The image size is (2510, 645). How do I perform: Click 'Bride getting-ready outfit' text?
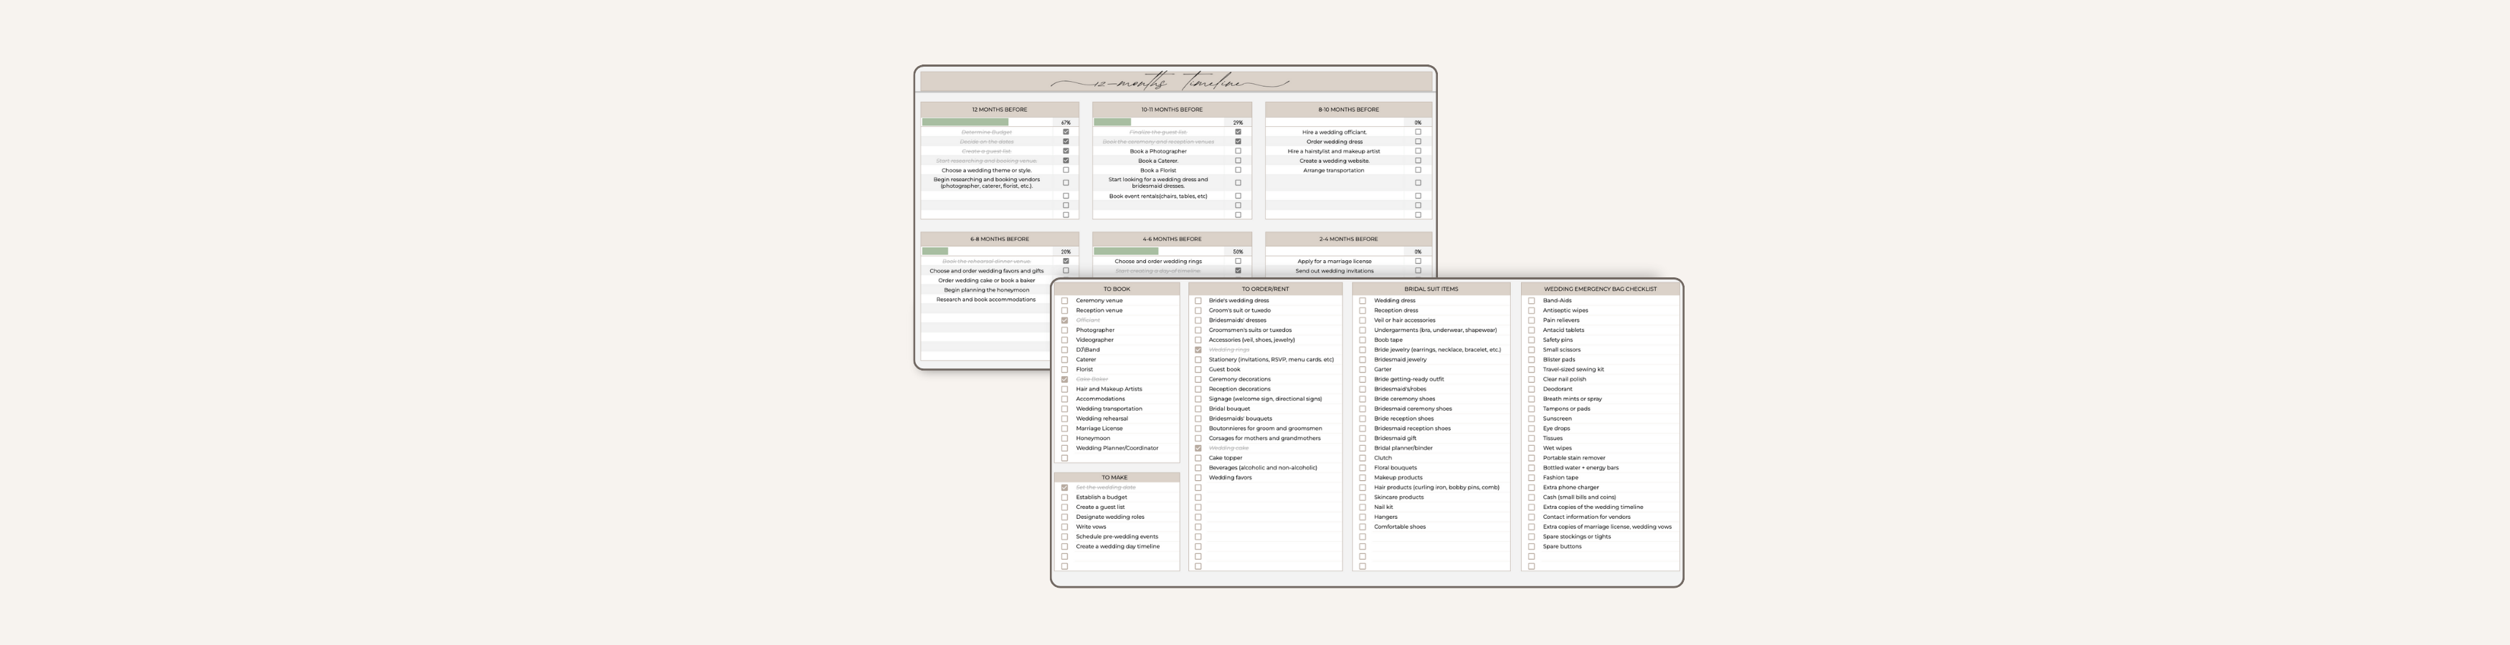tap(1409, 379)
